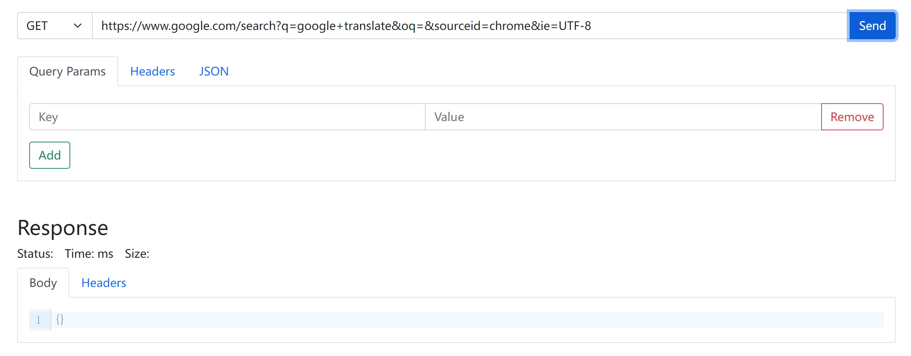Click the Value field for query params
Viewport: 911px width, 356px height.
[x=623, y=117]
